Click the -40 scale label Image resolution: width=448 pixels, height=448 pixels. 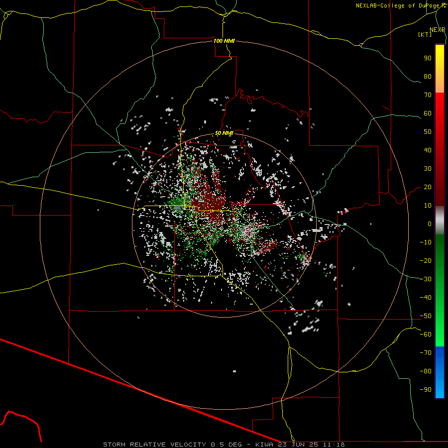(426, 298)
